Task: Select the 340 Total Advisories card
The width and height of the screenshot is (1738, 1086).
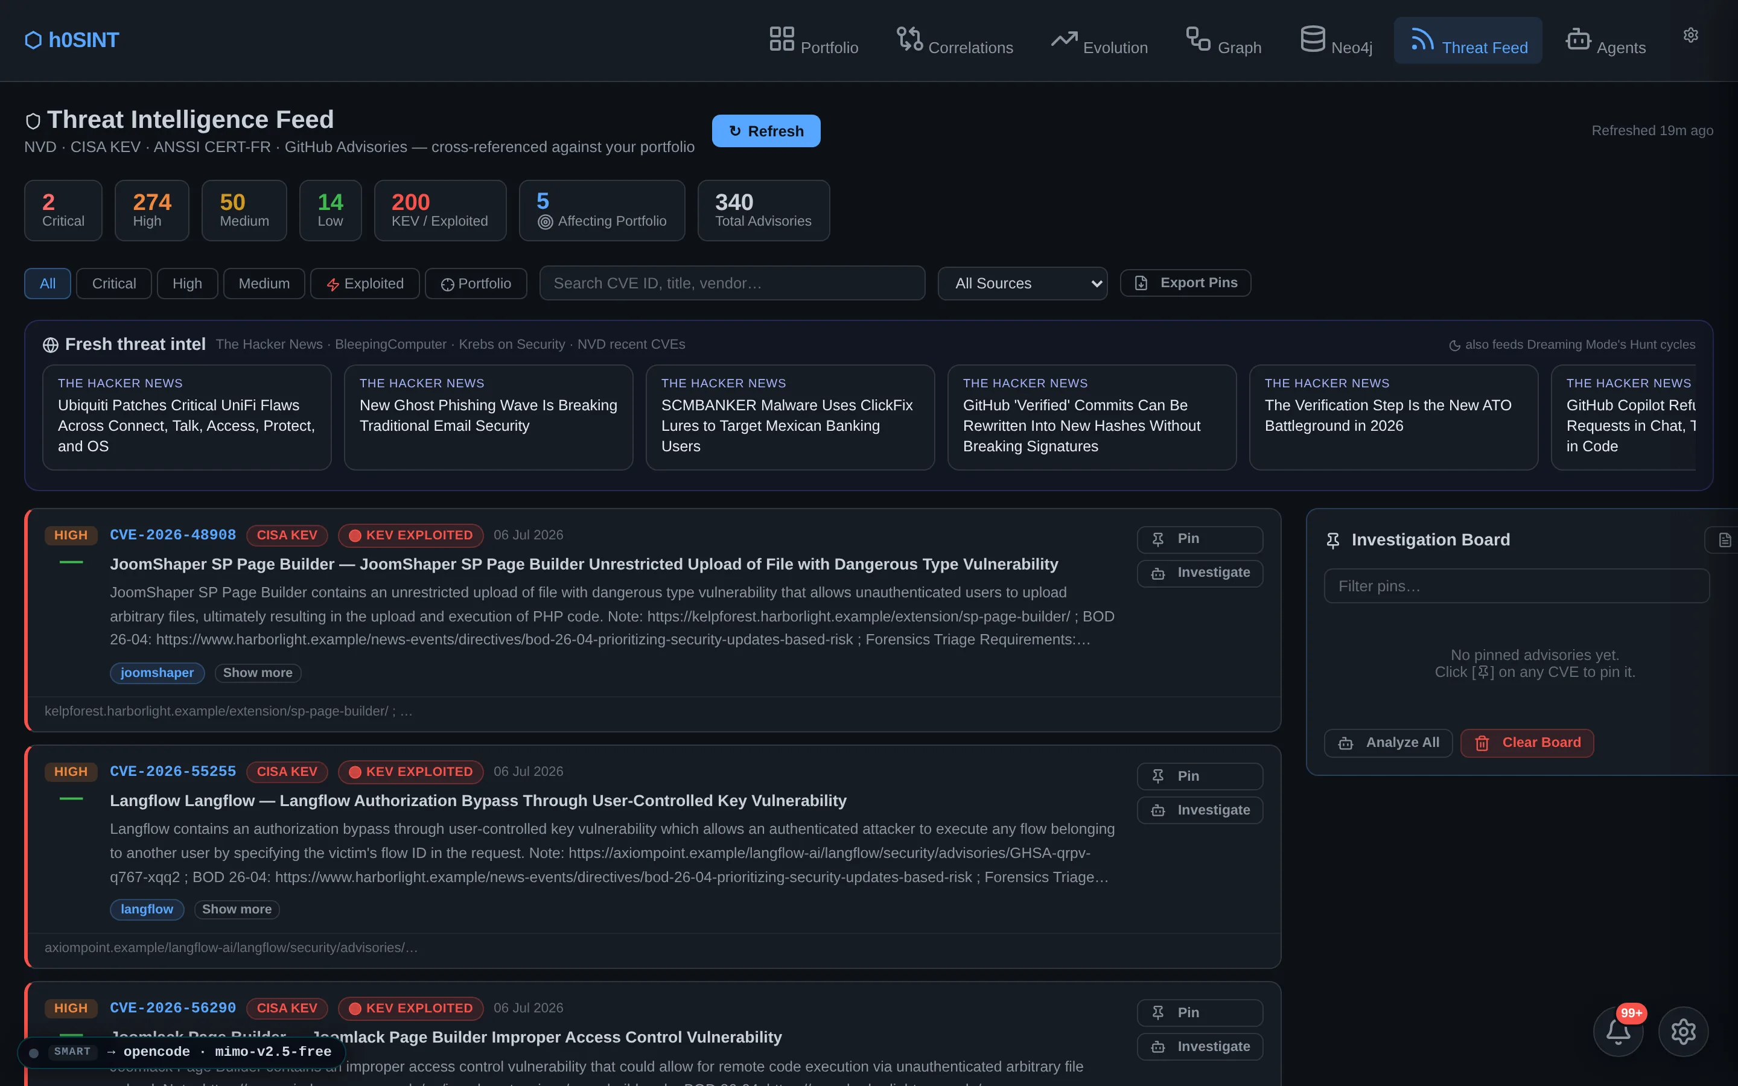Action: 763,211
